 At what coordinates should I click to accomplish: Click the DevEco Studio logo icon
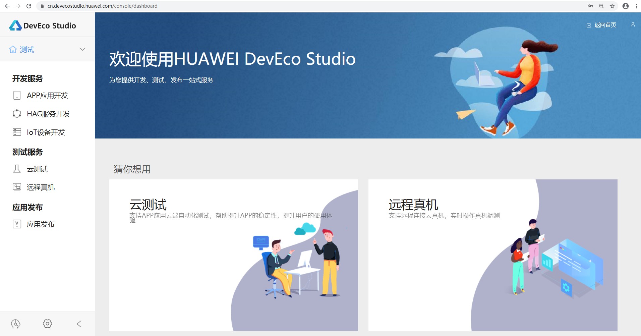(15, 25)
